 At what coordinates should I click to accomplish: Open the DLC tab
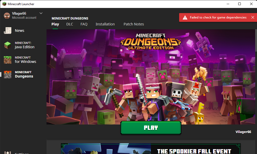click(x=70, y=24)
